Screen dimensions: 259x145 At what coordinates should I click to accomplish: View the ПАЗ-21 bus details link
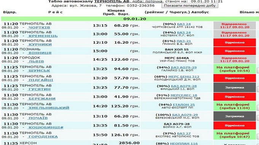tap(184, 41)
